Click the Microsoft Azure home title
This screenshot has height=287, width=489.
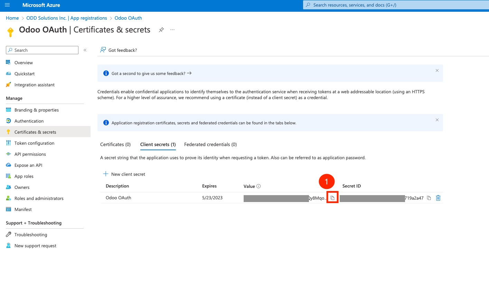pos(41,5)
